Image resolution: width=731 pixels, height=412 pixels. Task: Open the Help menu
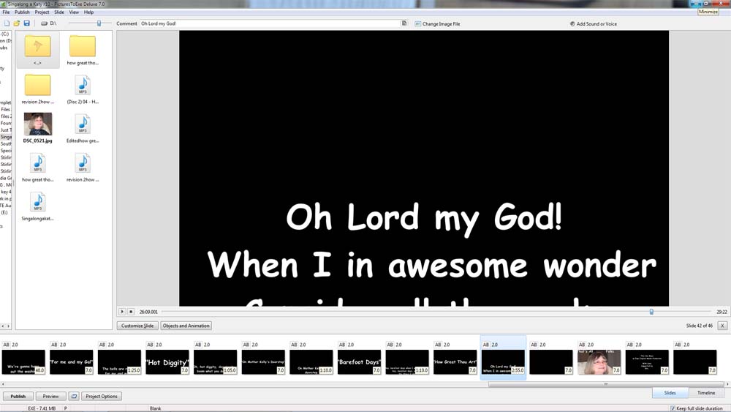coord(88,12)
